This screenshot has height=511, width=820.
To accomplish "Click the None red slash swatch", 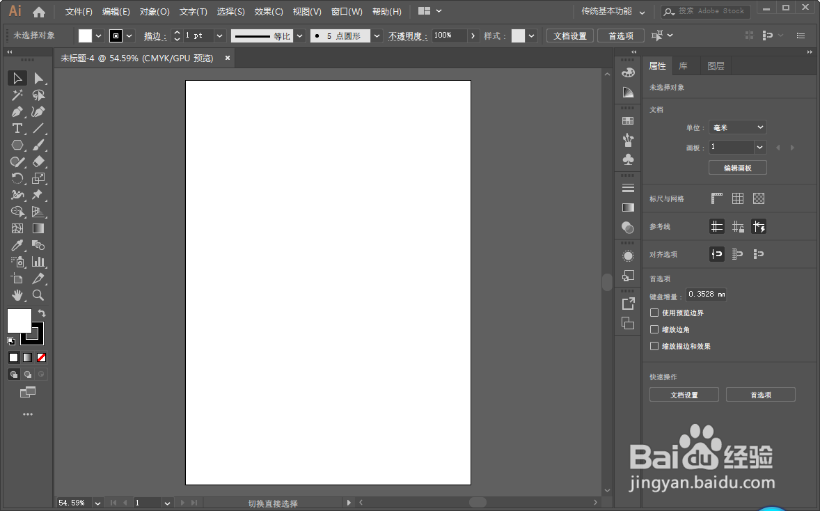I will click(41, 358).
